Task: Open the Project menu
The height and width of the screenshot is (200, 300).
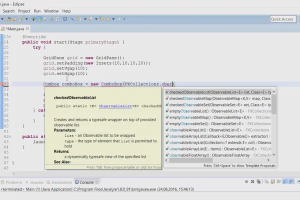Action: [x=24, y=11]
